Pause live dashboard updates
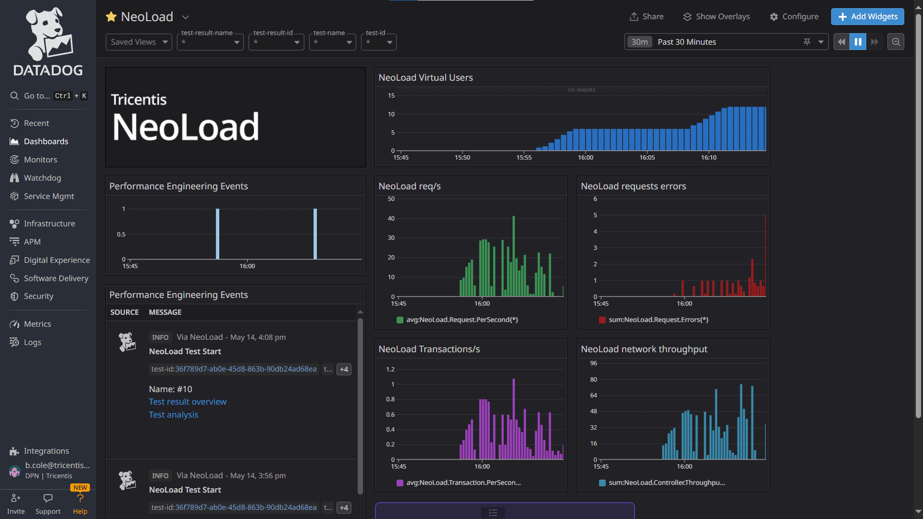Screen dimensions: 923x519 pyautogui.click(x=858, y=41)
